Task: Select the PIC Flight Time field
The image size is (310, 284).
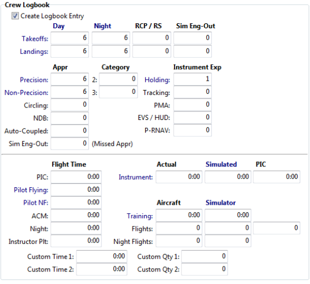Action: [x=76, y=177]
